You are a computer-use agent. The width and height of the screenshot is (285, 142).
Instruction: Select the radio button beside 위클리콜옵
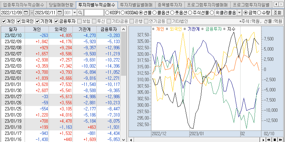(212, 13)
